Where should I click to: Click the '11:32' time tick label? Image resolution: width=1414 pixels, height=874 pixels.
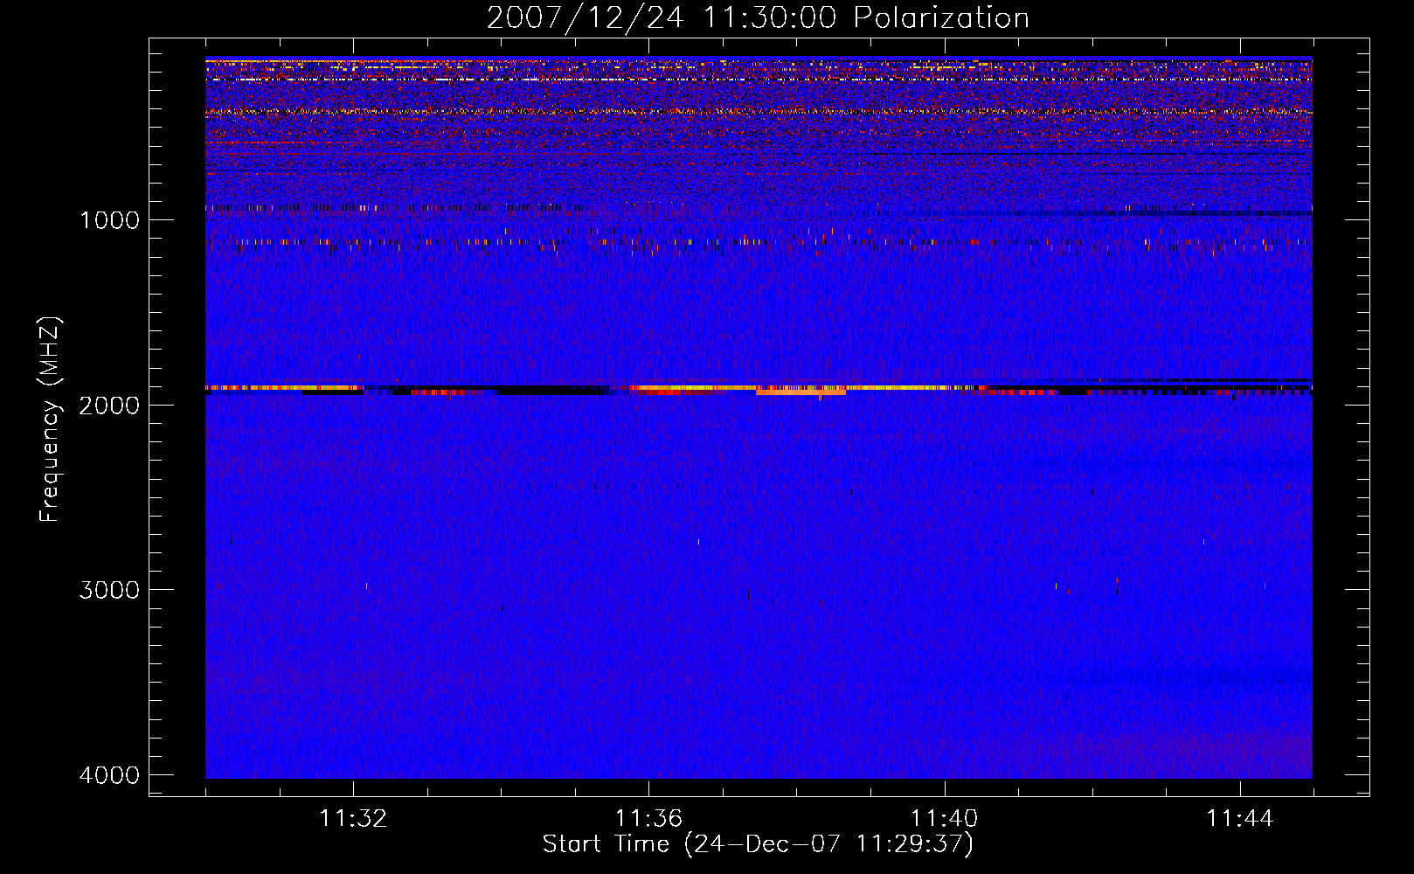point(353,818)
